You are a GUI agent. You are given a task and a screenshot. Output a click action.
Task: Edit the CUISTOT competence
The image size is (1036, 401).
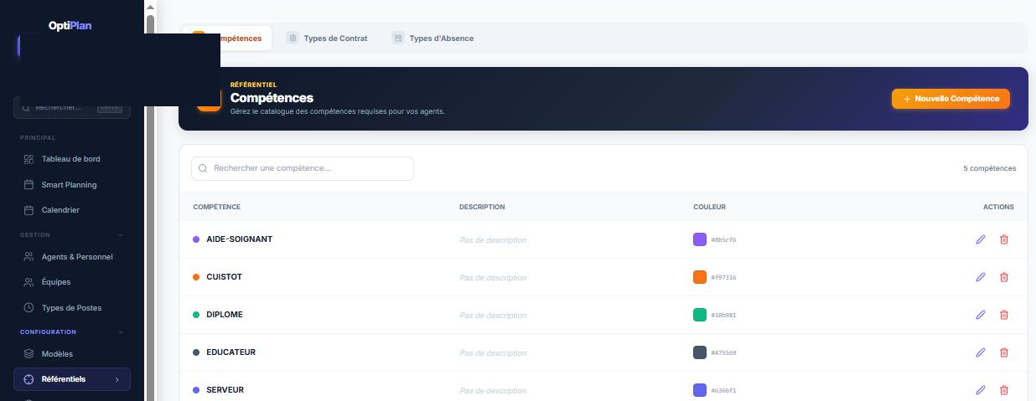[981, 277]
